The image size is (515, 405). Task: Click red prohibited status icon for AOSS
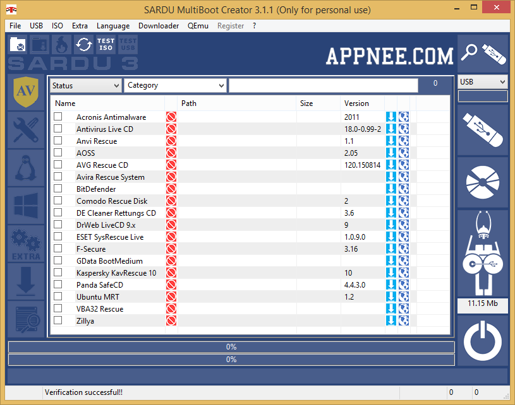(x=171, y=153)
